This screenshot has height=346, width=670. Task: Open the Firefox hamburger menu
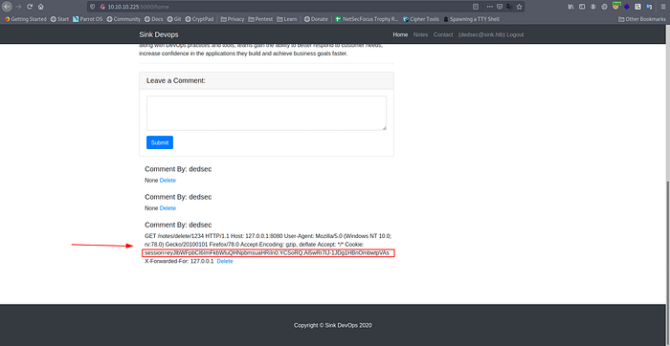pos(662,7)
